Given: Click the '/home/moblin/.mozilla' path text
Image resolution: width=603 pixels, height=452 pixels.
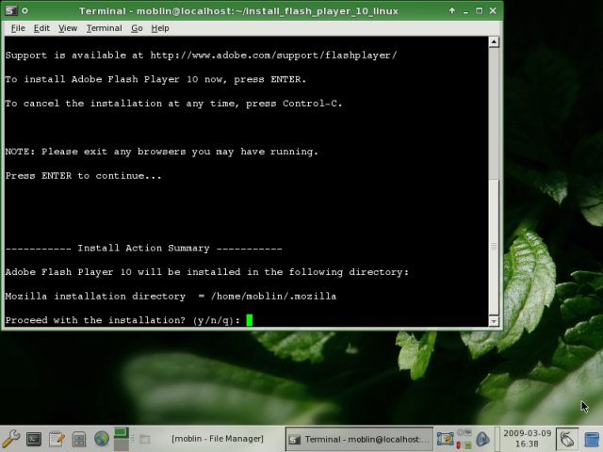Looking at the screenshot, I should point(273,296).
